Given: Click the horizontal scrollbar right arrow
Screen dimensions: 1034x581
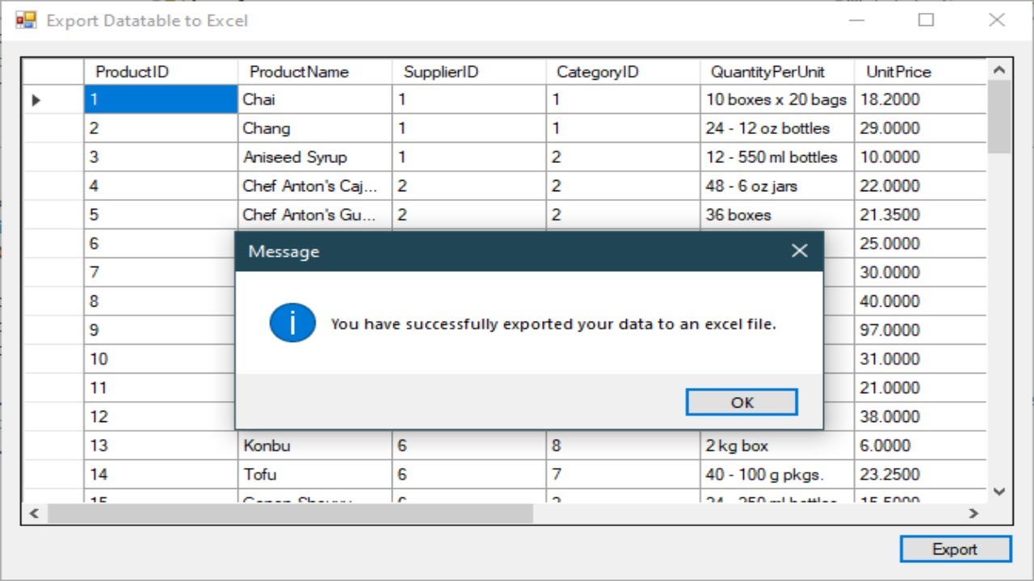Looking at the screenshot, I should (x=973, y=513).
